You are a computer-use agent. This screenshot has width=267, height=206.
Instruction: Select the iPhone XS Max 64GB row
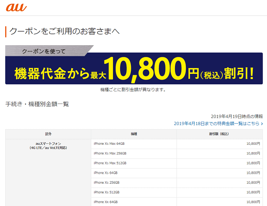tap(177, 144)
